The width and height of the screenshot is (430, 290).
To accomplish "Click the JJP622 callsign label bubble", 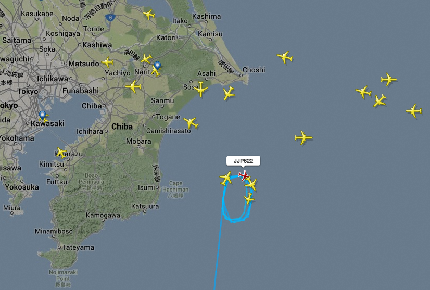I will pyautogui.click(x=243, y=161).
